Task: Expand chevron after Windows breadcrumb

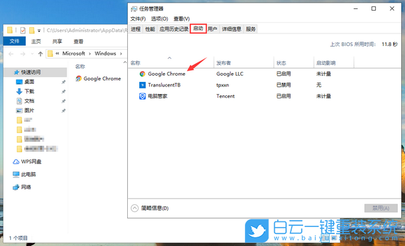Action: (121, 54)
